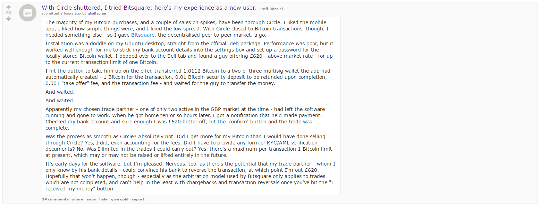The image size is (541, 207).
Task: Open the 'With Circle shuttered' post title
Action: (x=149, y=8)
